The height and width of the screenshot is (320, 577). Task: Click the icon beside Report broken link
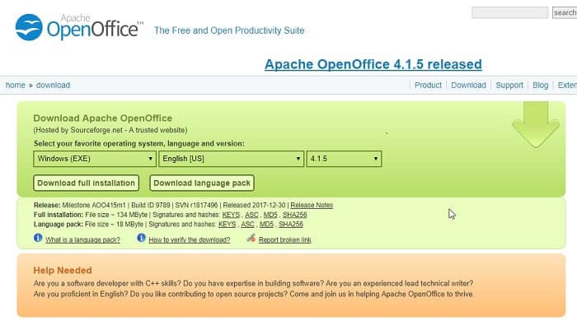(251, 238)
